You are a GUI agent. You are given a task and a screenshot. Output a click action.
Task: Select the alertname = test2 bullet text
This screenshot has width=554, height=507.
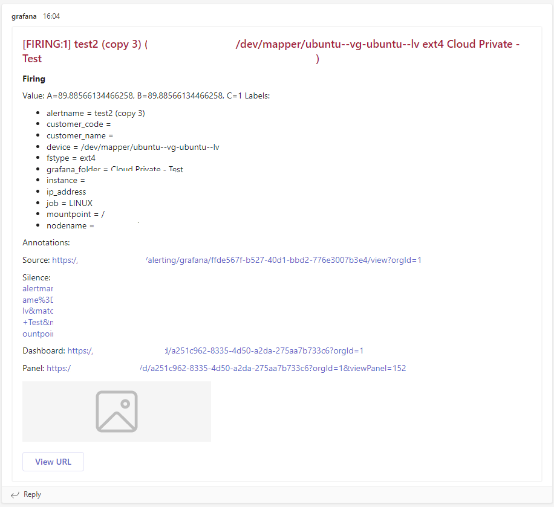click(95, 113)
